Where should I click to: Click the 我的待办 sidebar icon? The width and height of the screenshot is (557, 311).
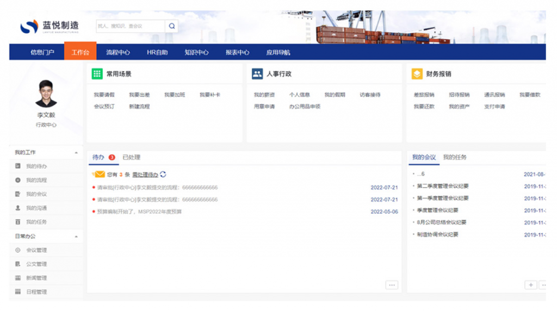point(18,166)
